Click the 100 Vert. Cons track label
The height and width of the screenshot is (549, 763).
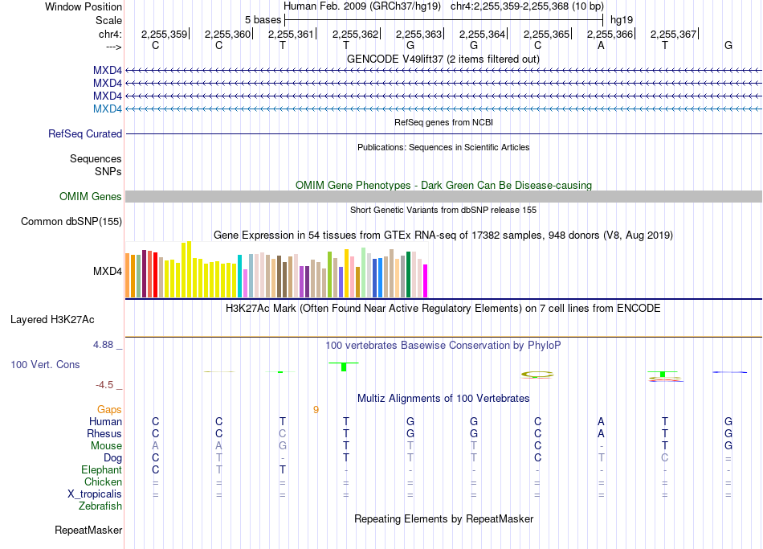(x=45, y=364)
